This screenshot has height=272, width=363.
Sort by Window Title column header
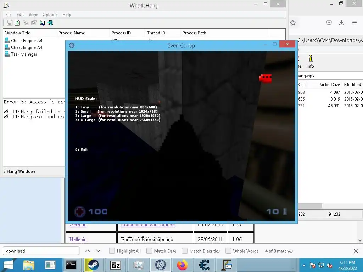30,33
